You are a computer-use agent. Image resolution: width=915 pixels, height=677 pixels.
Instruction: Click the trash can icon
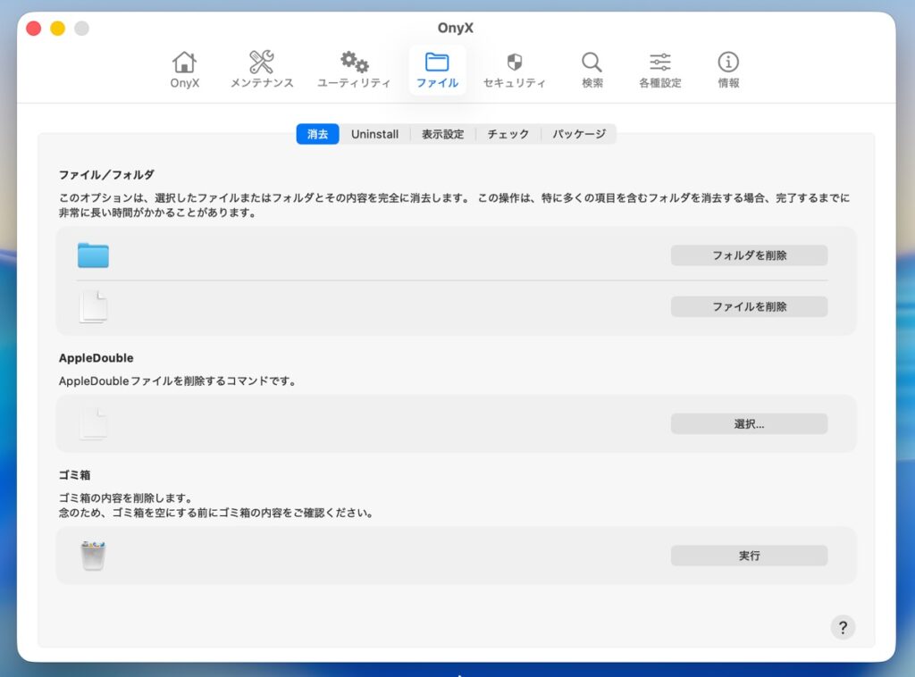pos(93,556)
